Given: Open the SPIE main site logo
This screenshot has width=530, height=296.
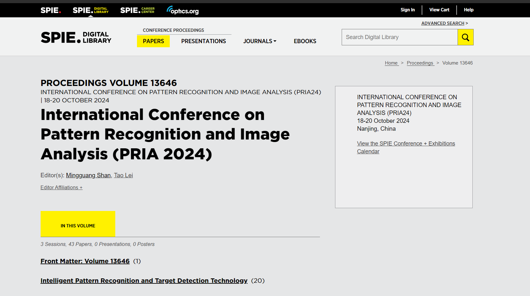Looking at the screenshot, I should [51, 10].
